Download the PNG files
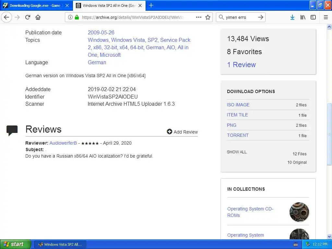 [231, 125]
